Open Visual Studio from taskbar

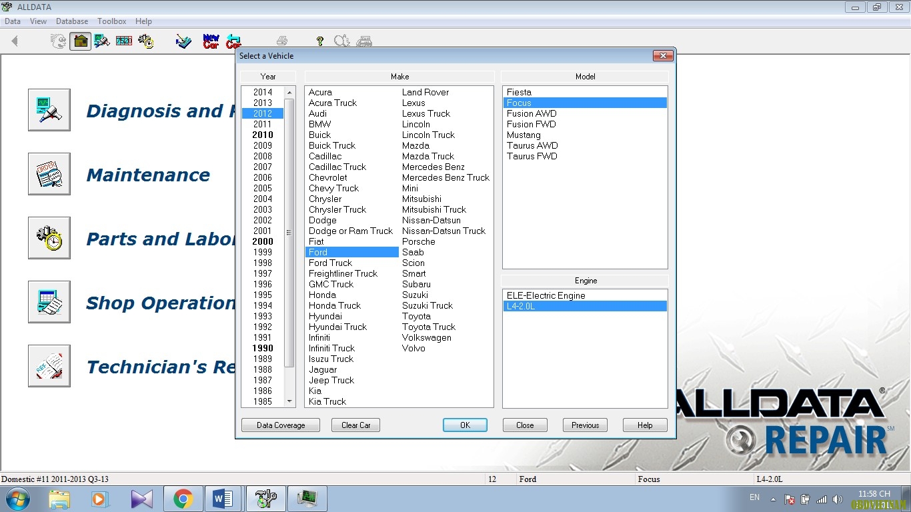click(141, 499)
